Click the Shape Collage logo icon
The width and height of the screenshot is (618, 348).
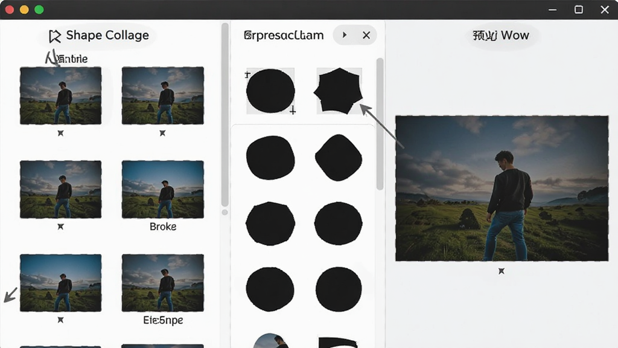(x=55, y=36)
